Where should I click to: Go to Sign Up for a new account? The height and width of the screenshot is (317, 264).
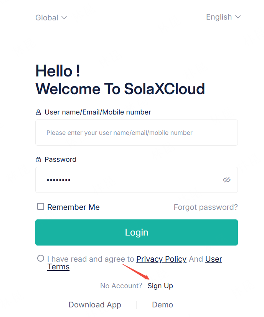tap(160, 286)
